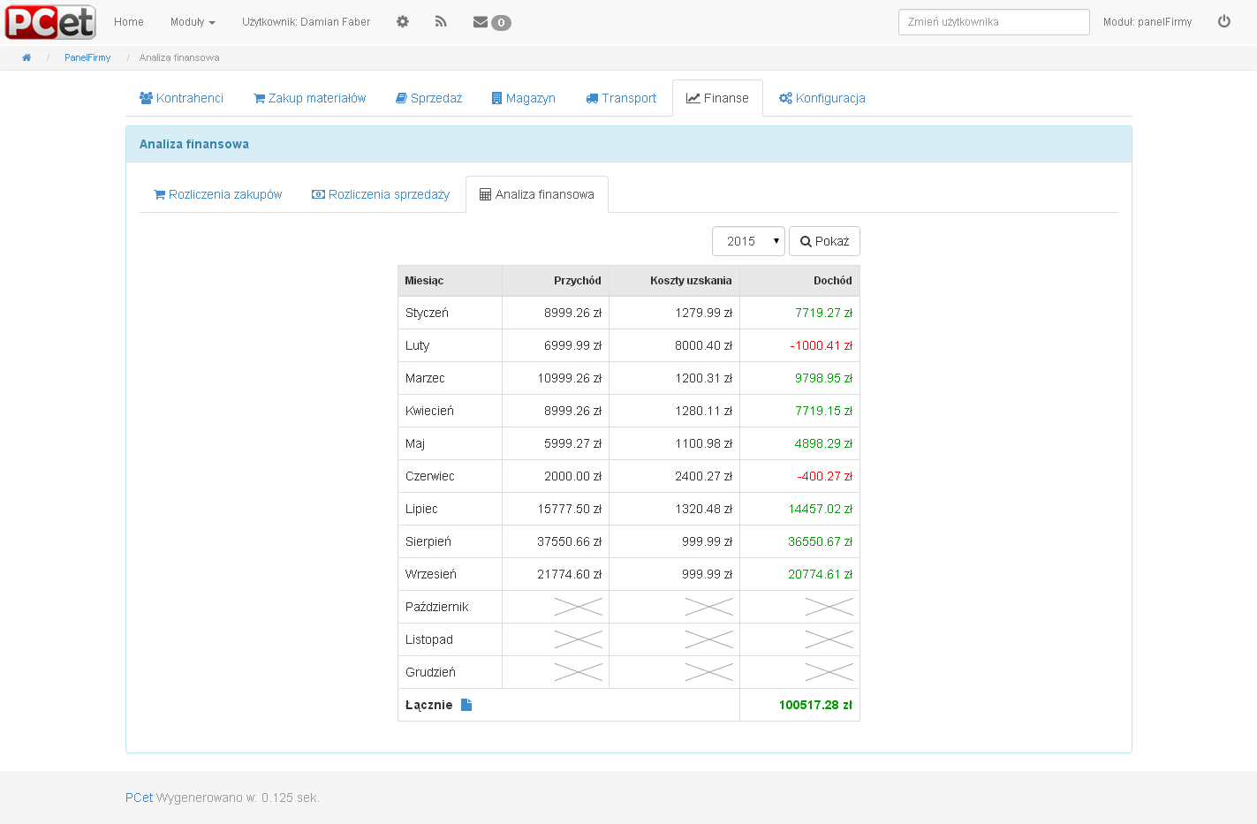Select the Październik row label
Image resolution: width=1257 pixels, height=824 pixels.
click(x=436, y=607)
